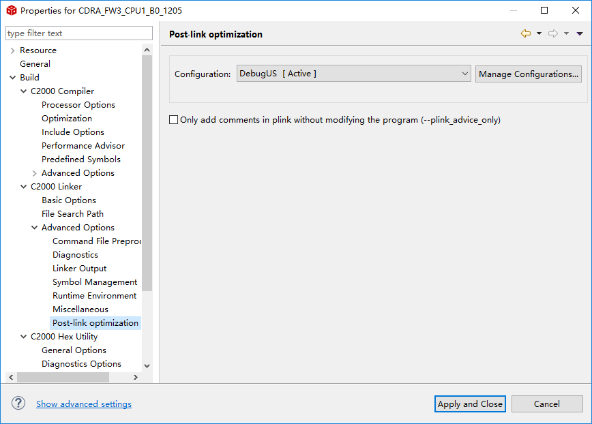
Task: Click the tree scroll-right arrow
Action: click(x=136, y=377)
